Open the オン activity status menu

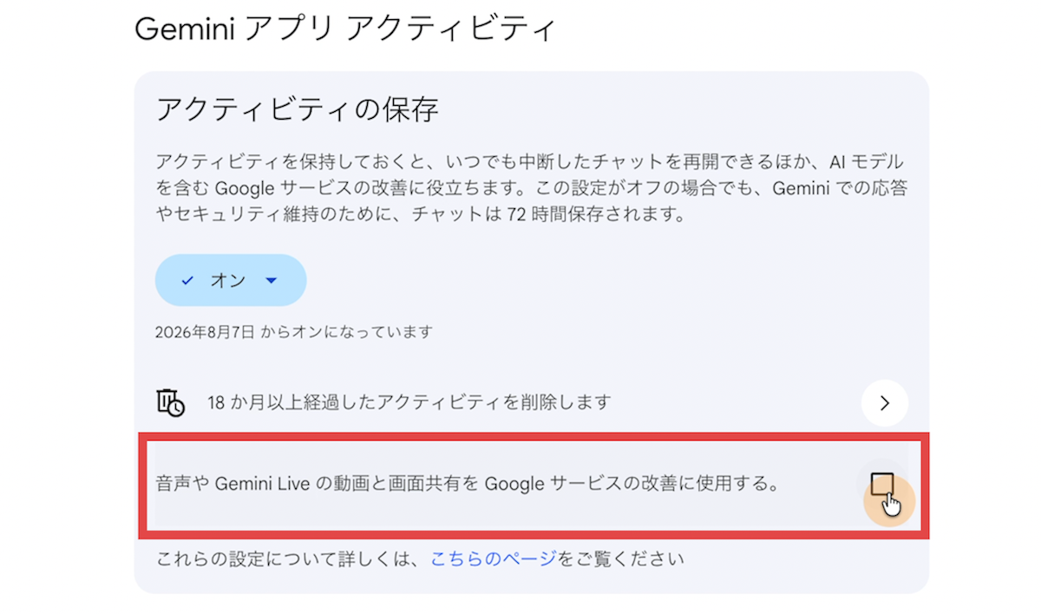(231, 280)
